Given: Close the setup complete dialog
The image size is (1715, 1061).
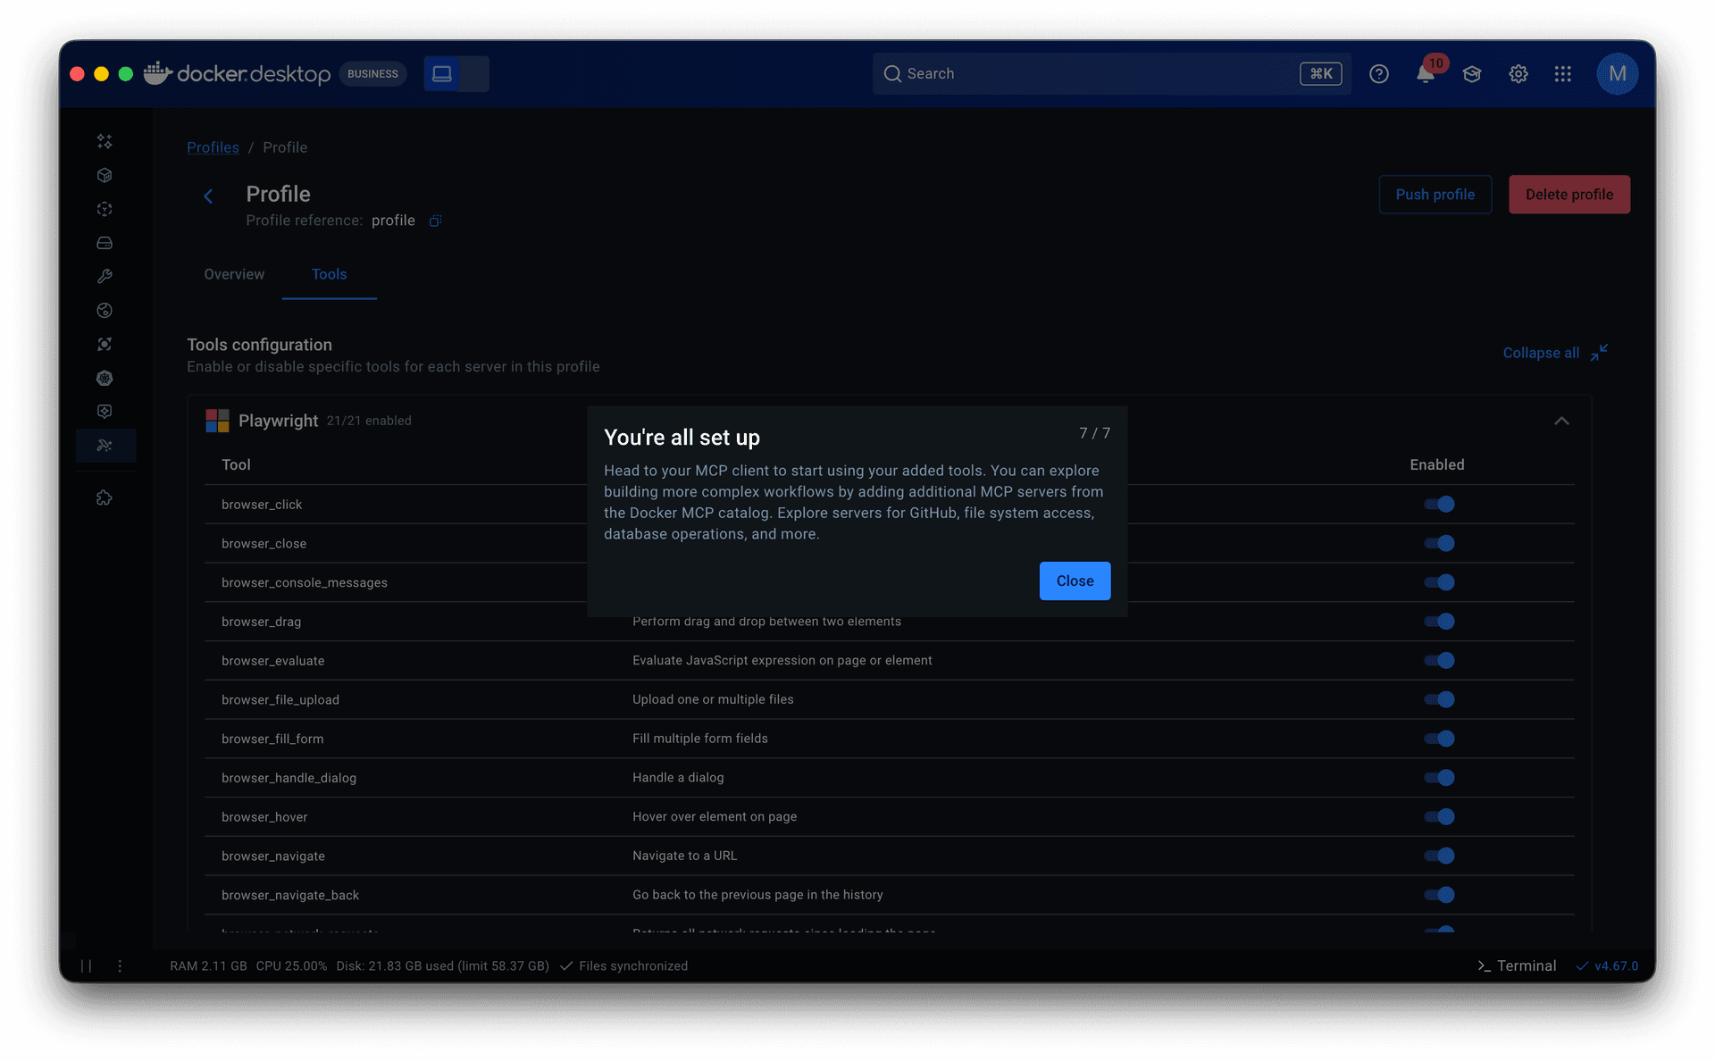Looking at the screenshot, I should pyautogui.click(x=1075, y=581).
